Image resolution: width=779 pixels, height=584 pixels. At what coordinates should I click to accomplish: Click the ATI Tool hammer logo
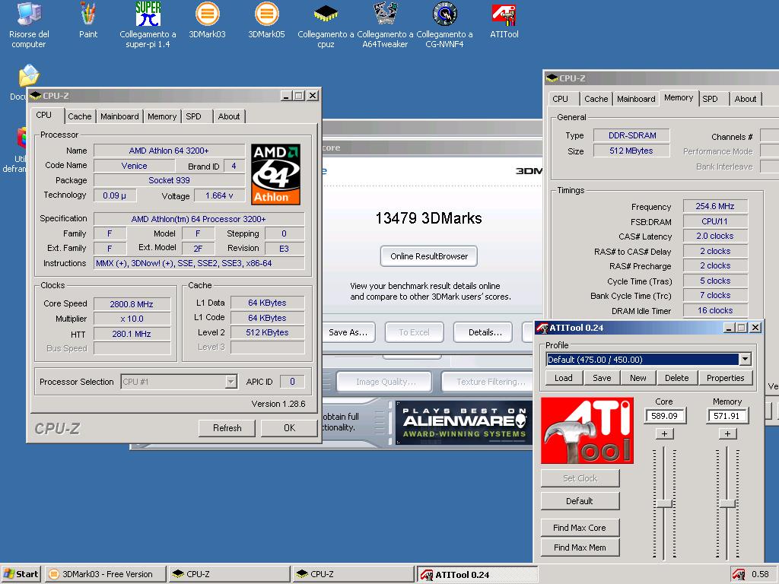click(587, 430)
